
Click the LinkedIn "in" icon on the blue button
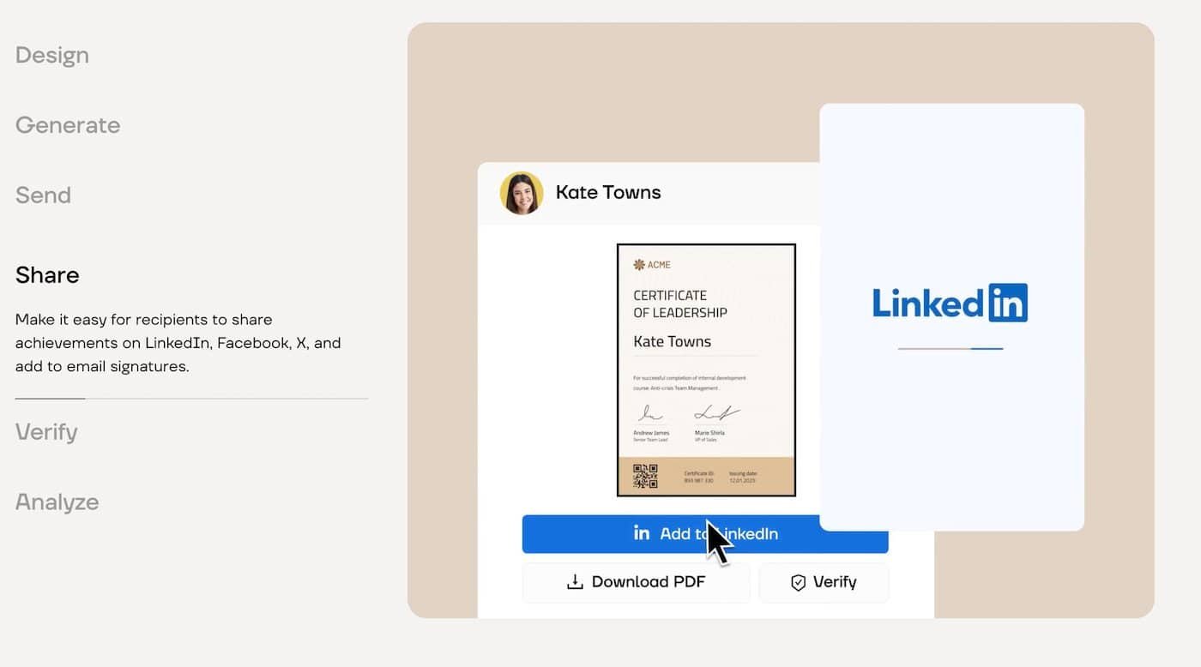(642, 532)
